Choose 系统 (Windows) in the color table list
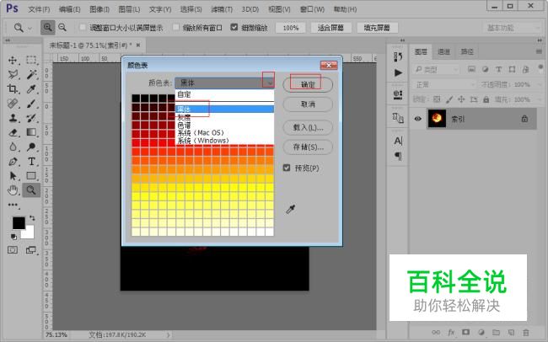 [x=224, y=141]
